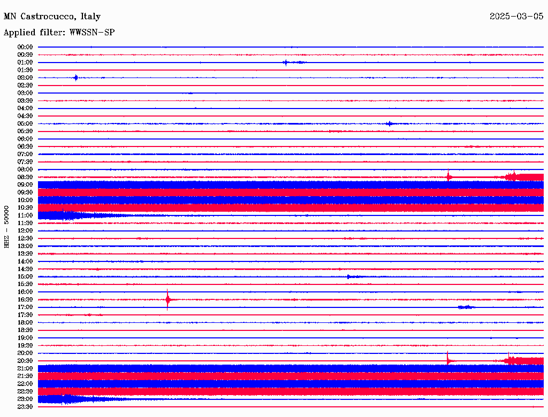Click the 02:30 time label
This screenshot has height=417, width=548.
point(25,85)
